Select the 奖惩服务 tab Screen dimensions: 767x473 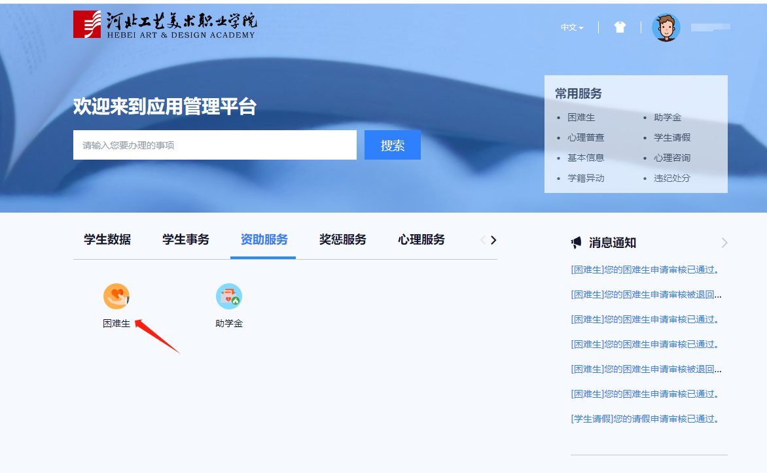(343, 239)
